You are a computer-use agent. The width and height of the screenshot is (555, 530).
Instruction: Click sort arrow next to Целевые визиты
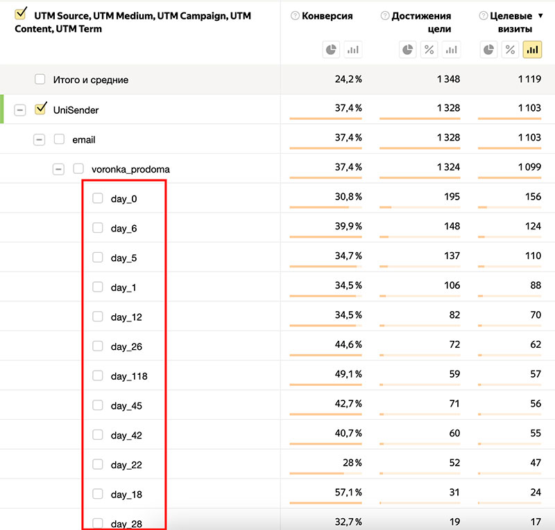(540, 16)
